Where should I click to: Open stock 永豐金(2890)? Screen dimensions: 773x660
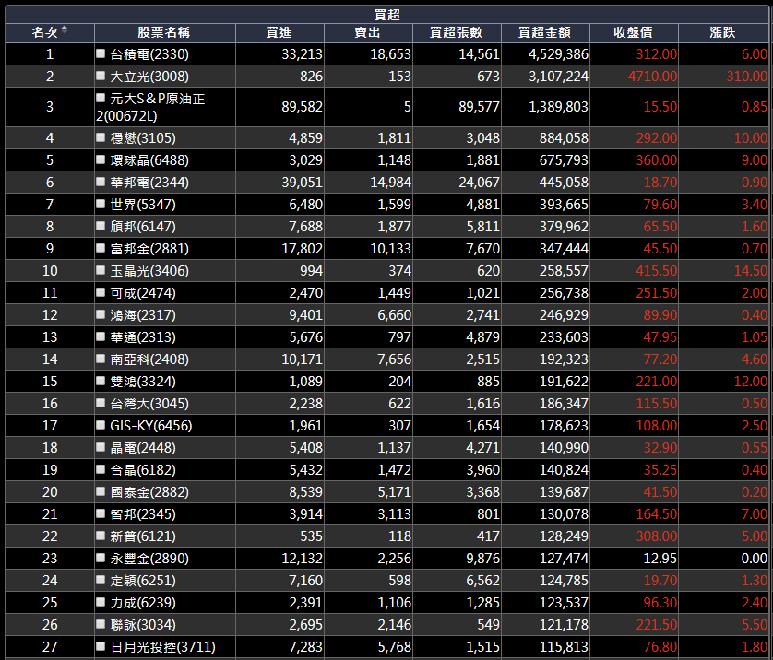coord(149,559)
